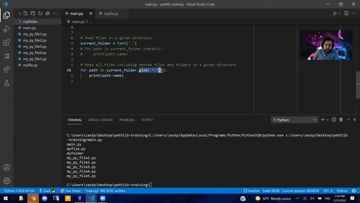Close the main.py editor tab

91,14
